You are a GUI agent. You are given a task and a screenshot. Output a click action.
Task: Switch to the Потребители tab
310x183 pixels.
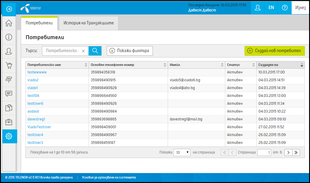point(39,23)
